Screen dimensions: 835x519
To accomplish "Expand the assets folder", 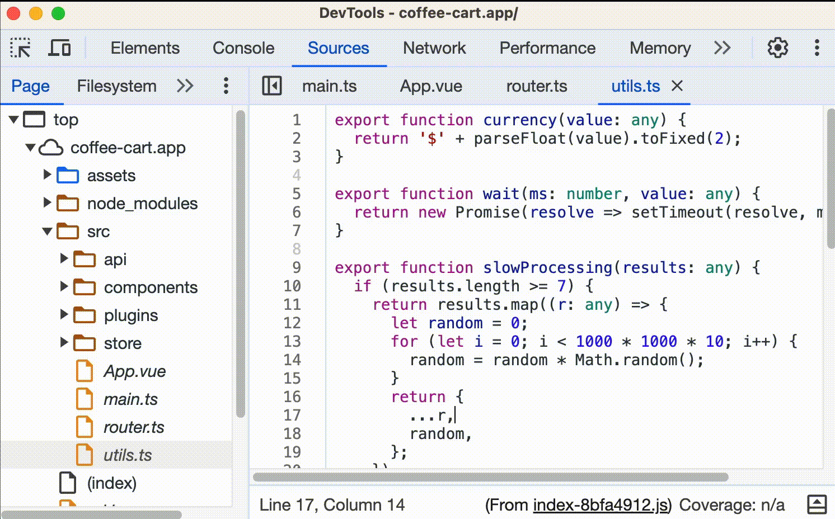I will point(48,175).
